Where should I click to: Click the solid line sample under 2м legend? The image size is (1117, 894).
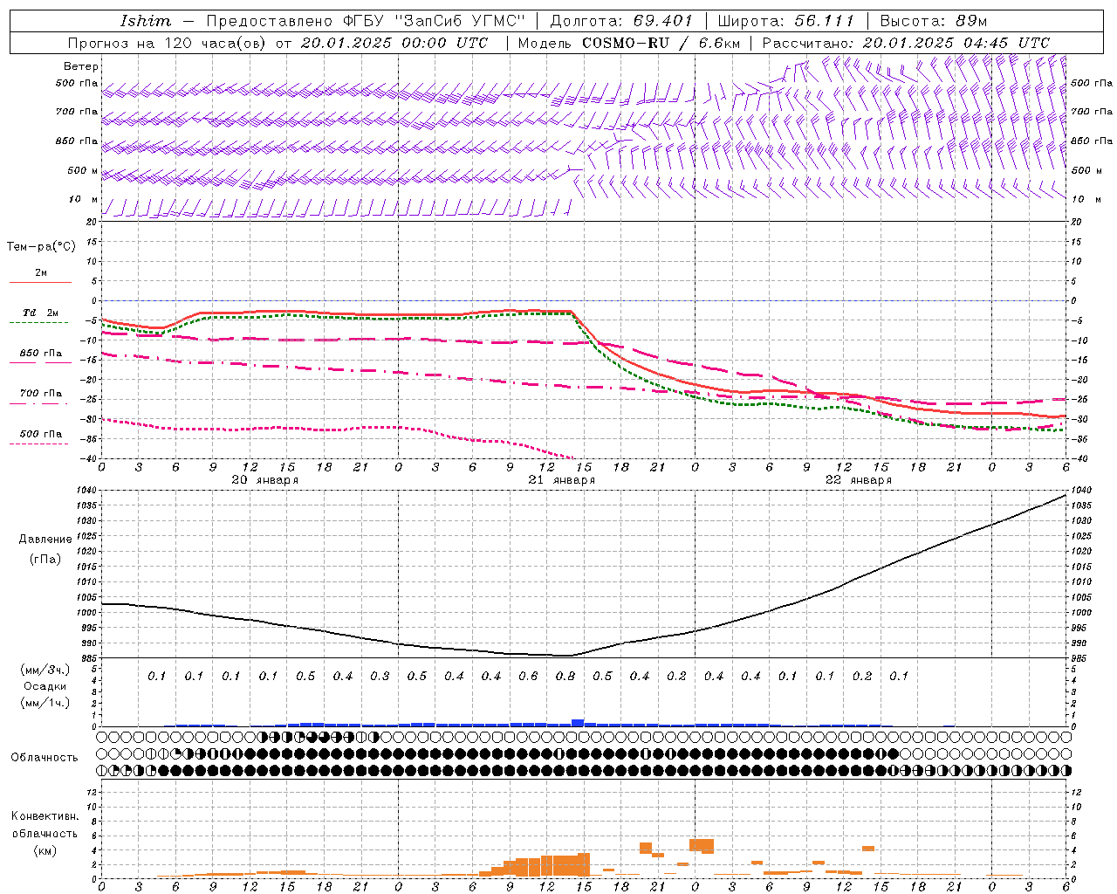(x=40, y=282)
